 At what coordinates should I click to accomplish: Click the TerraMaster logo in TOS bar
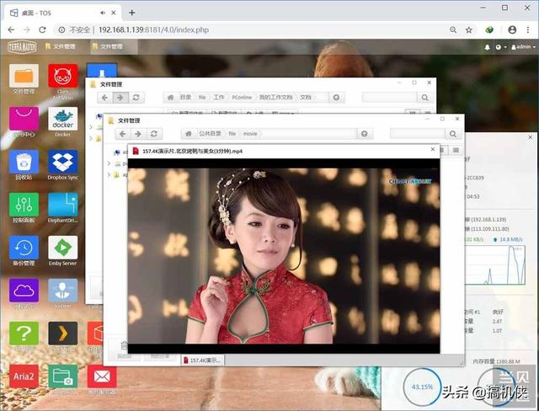23,46
